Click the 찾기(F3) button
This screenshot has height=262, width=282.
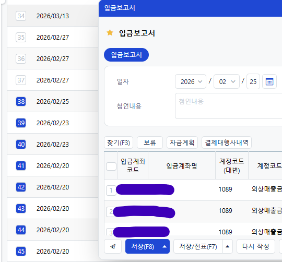click(x=119, y=142)
